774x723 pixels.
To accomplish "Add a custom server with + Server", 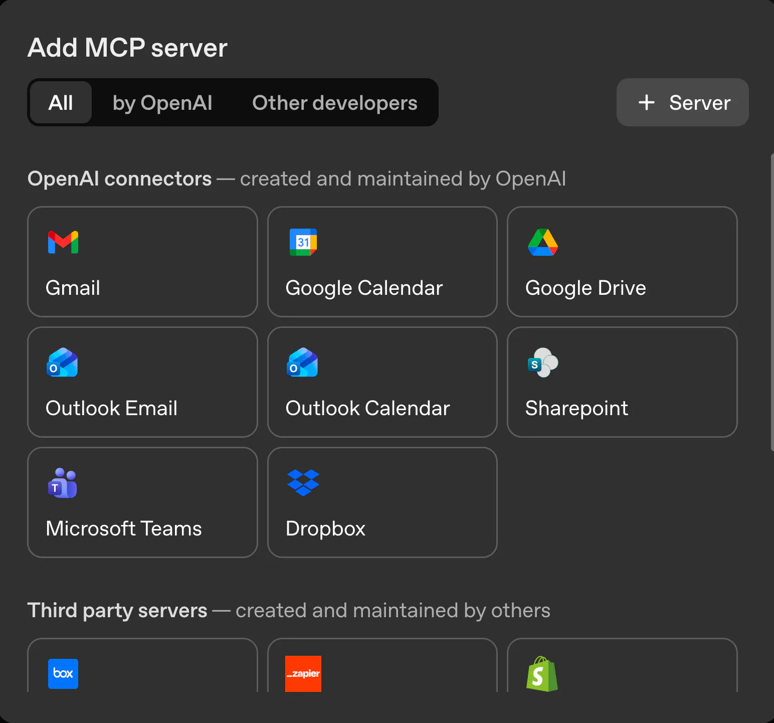I will (x=683, y=102).
